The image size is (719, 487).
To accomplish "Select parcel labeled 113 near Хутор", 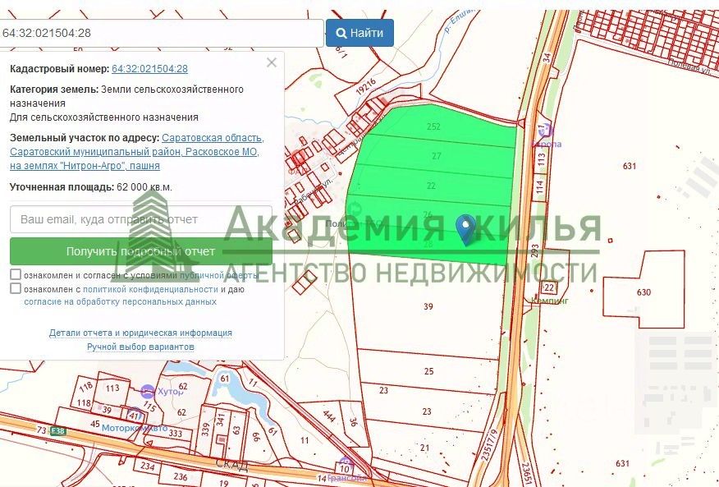I will pos(112,388).
